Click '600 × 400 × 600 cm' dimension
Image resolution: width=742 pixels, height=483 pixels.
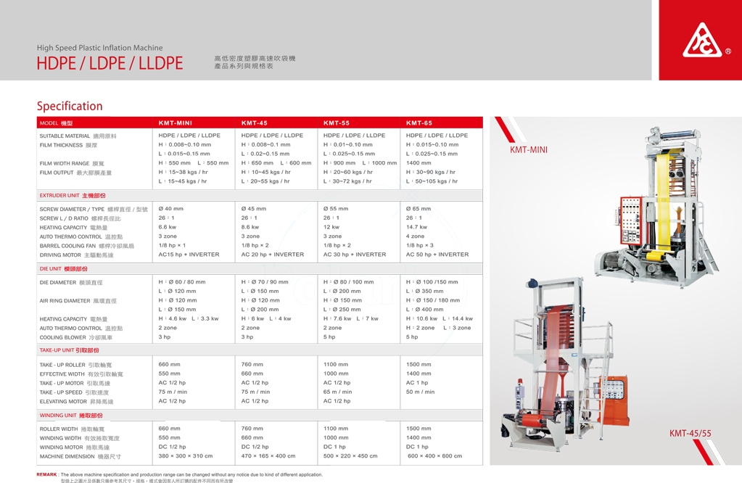(x=435, y=456)
